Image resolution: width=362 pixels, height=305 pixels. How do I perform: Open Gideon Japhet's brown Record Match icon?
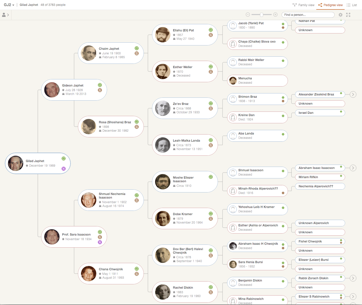(100, 90)
